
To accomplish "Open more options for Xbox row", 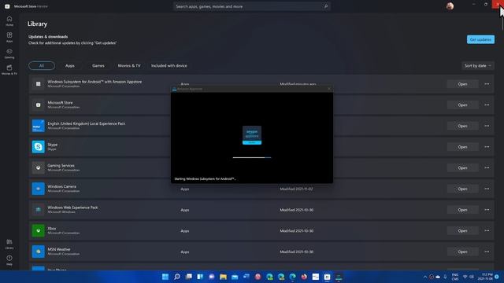I will coord(487,230).
